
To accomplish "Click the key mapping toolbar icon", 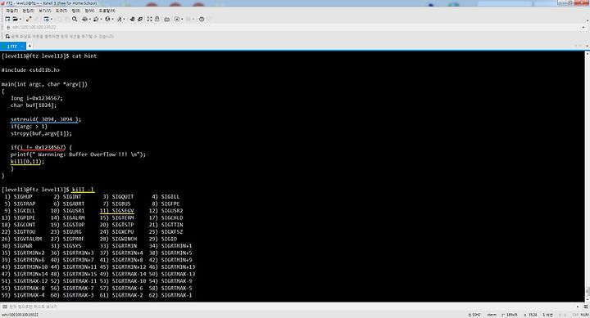I will click(166, 19).
